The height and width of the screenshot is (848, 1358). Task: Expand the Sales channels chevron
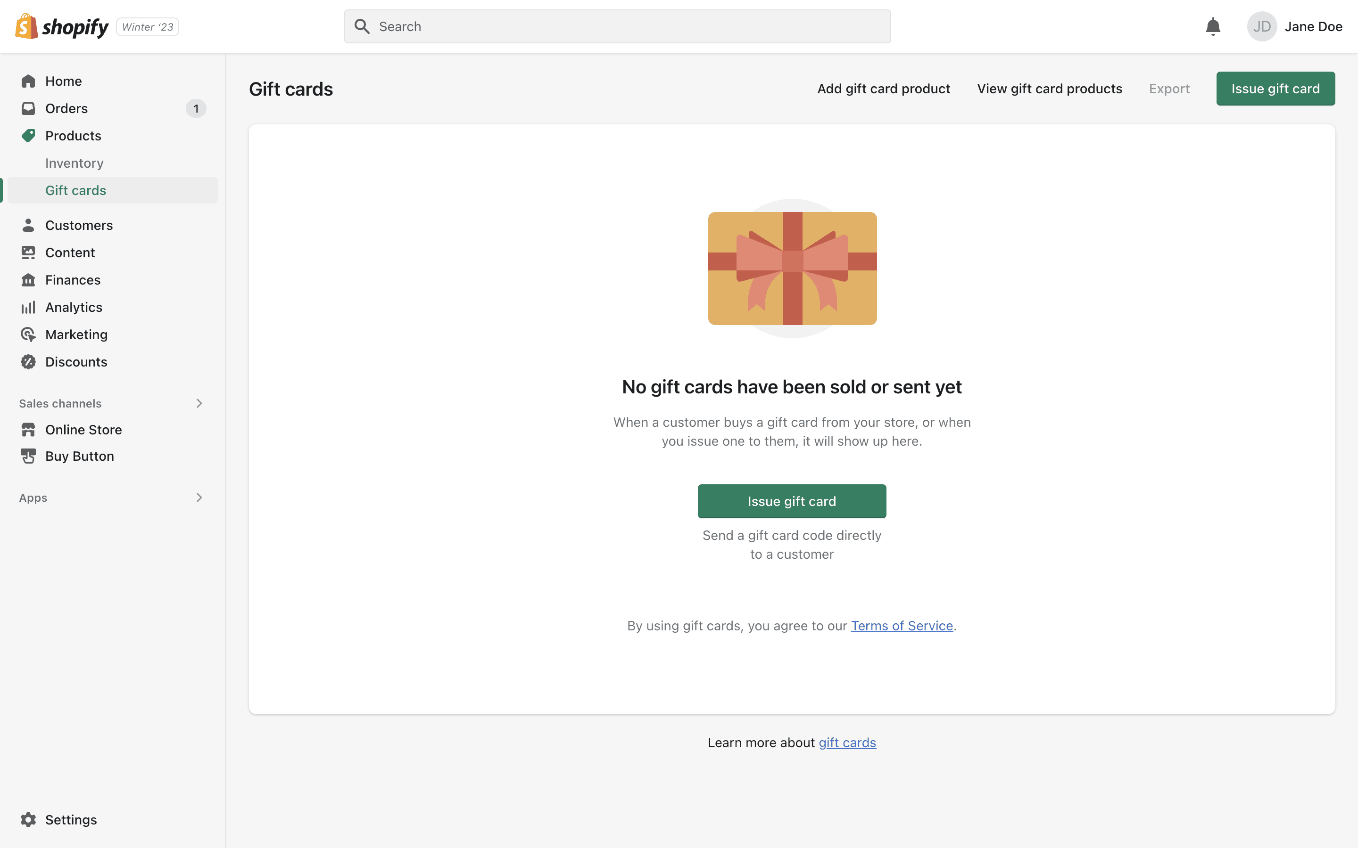click(x=199, y=403)
